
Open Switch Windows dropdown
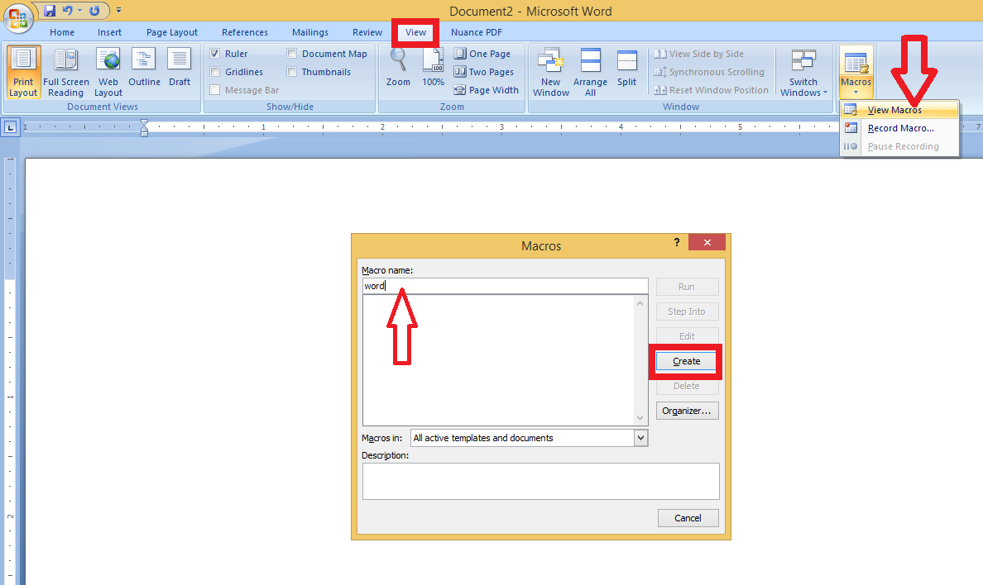click(x=803, y=72)
